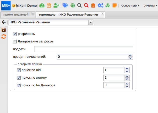The image size is (158, 113).
Task: Save settings with the floppy disk icon
Action: tap(4, 30)
